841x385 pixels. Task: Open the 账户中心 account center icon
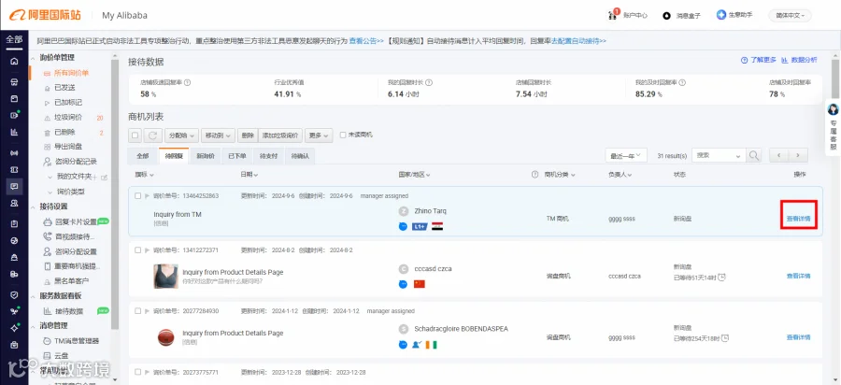point(613,15)
